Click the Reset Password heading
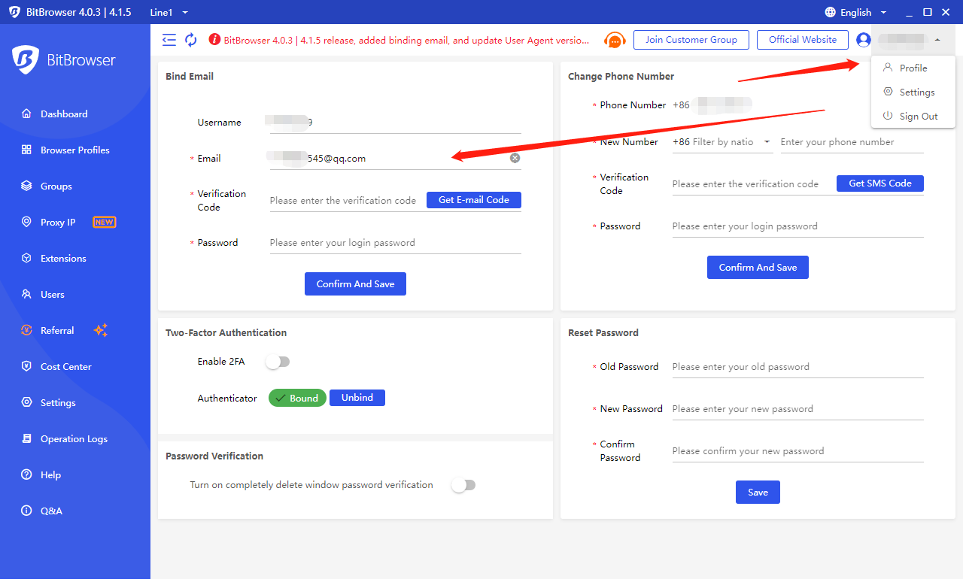This screenshot has width=963, height=579. coord(603,333)
